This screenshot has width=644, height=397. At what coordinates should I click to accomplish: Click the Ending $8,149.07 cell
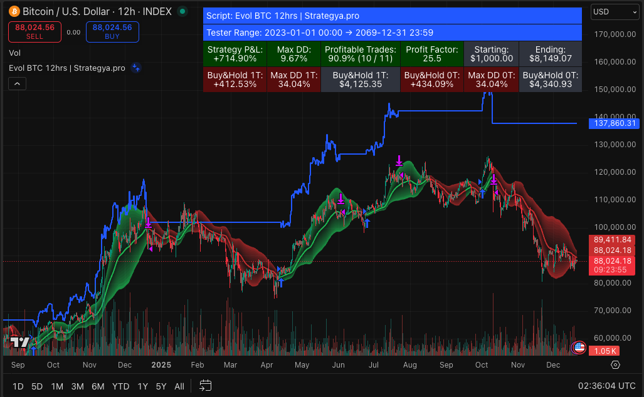click(551, 54)
